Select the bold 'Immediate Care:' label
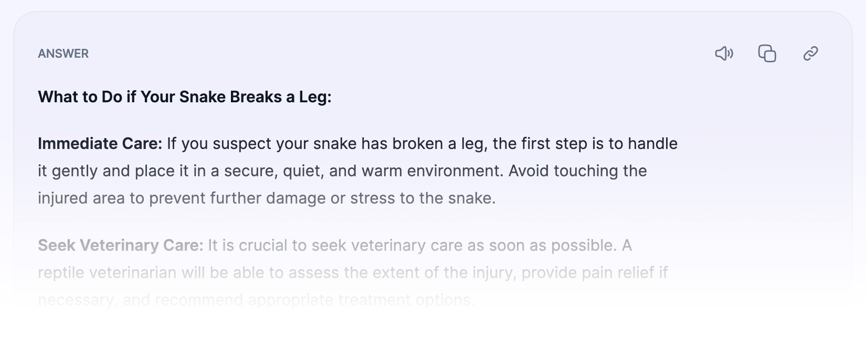The image size is (866, 341). click(x=100, y=144)
